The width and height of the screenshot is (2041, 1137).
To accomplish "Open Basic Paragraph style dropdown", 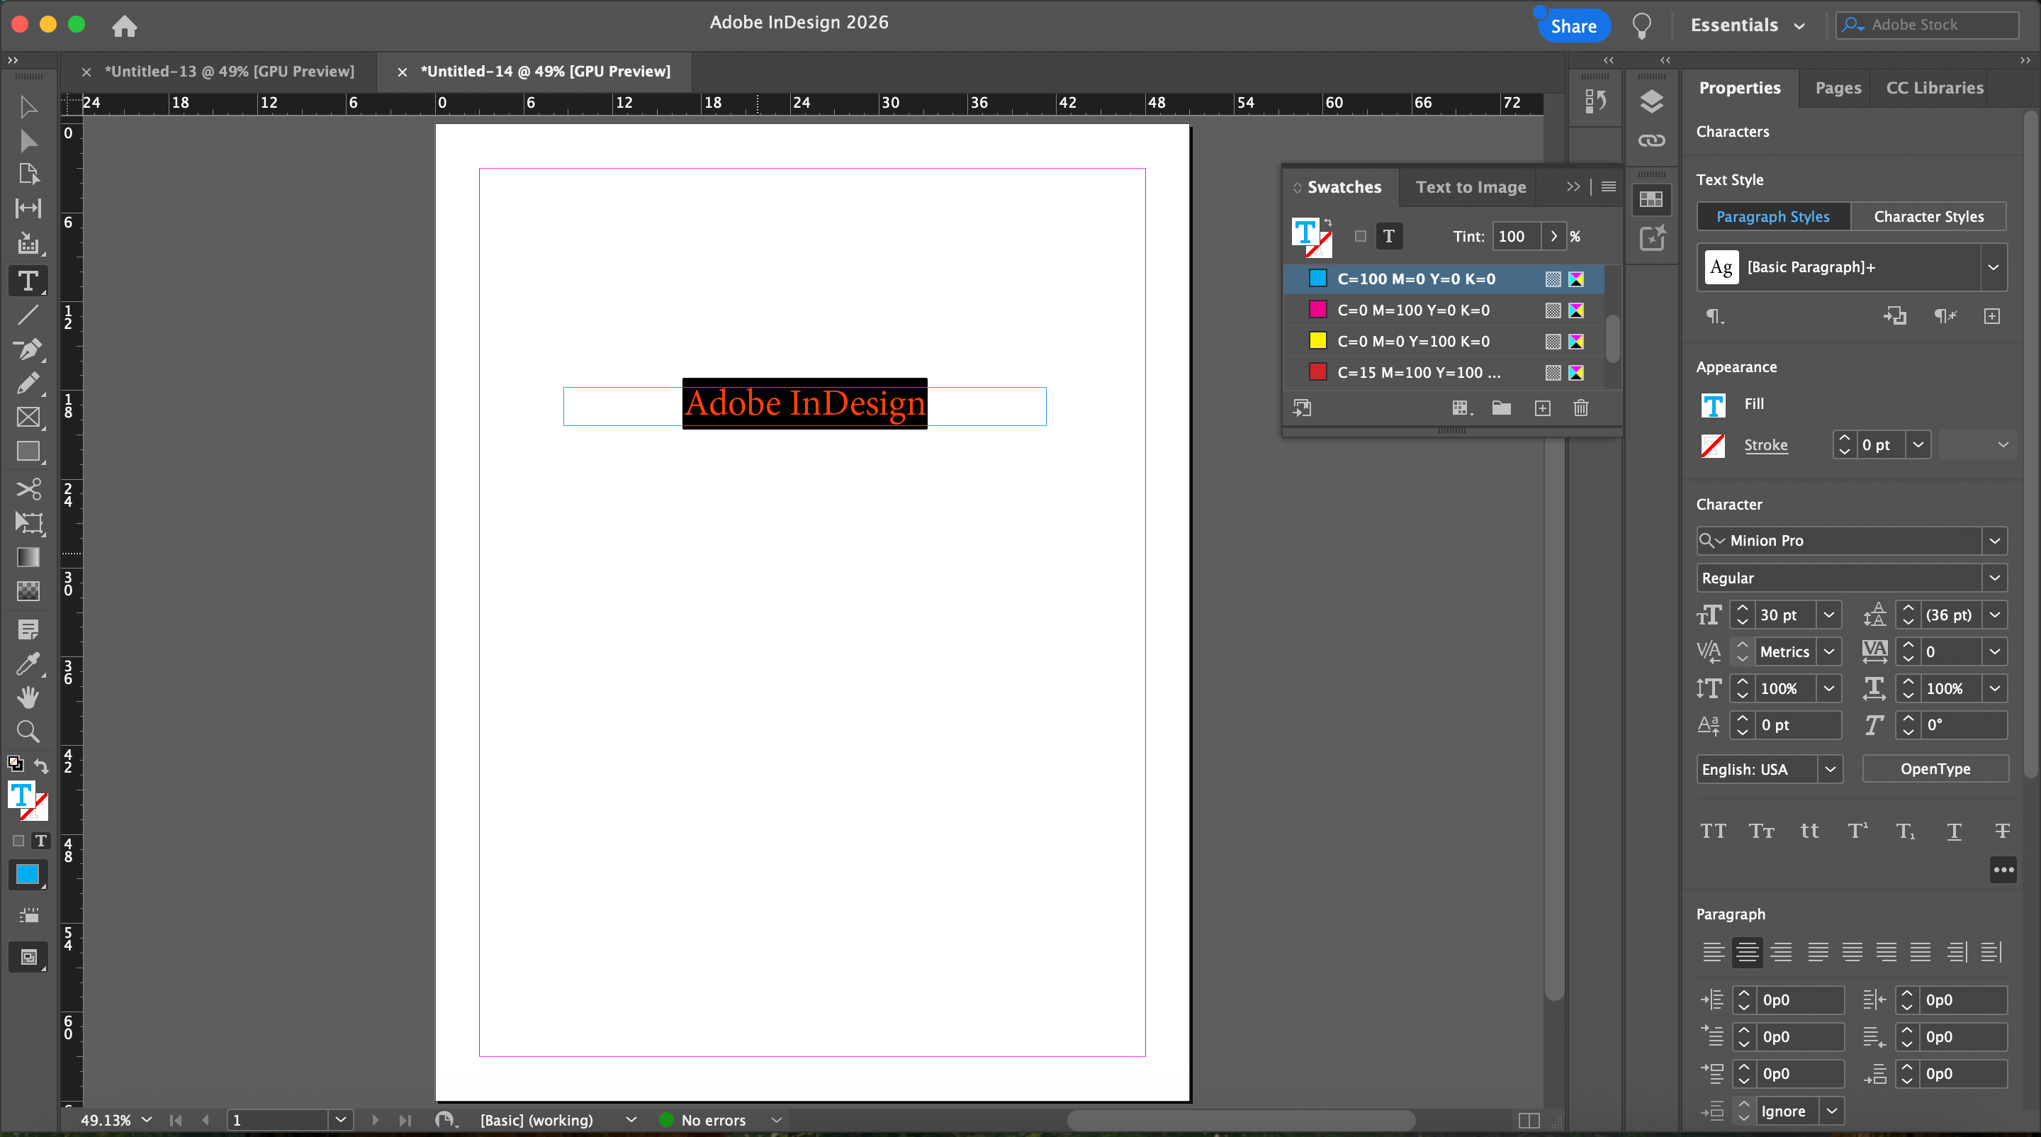I will pos(1993,267).
